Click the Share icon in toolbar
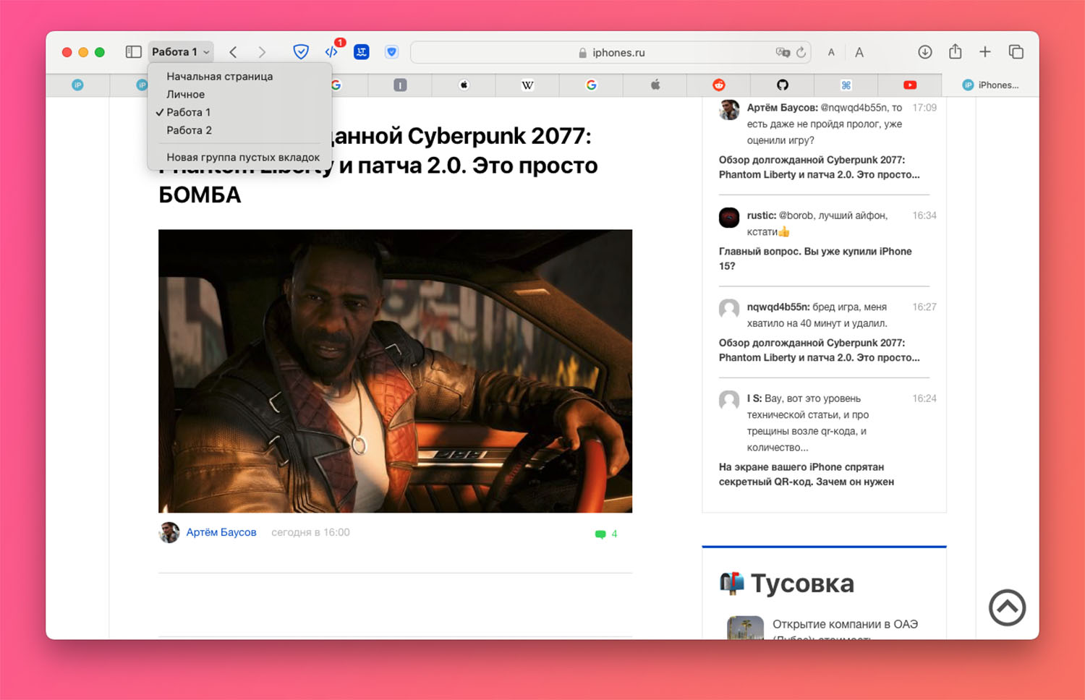 (955, 52)
